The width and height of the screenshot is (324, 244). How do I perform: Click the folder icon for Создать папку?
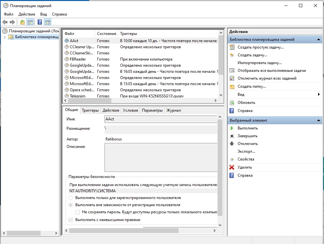pyautogui.click(x=232, y=87)
